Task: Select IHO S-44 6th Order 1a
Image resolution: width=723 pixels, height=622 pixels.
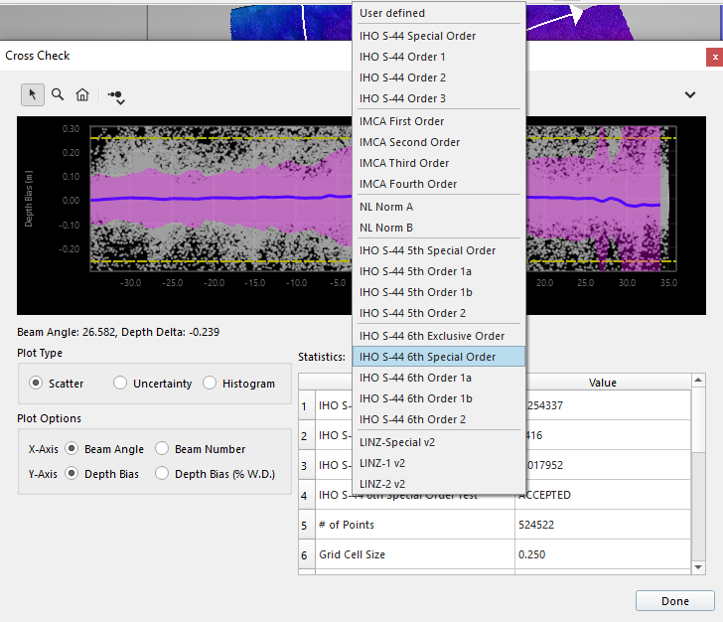Action: 415,378
